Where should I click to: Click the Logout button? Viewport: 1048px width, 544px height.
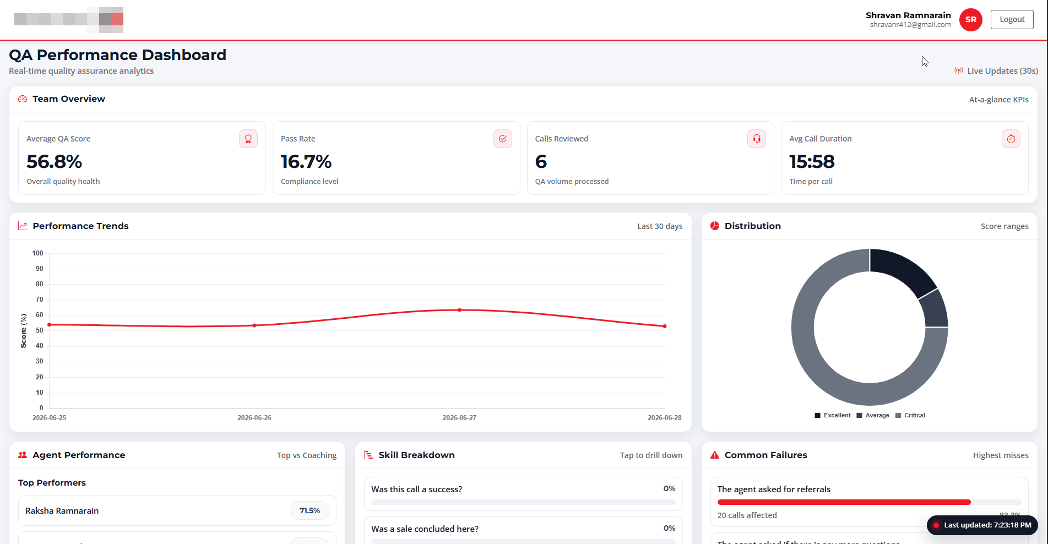1012,19
